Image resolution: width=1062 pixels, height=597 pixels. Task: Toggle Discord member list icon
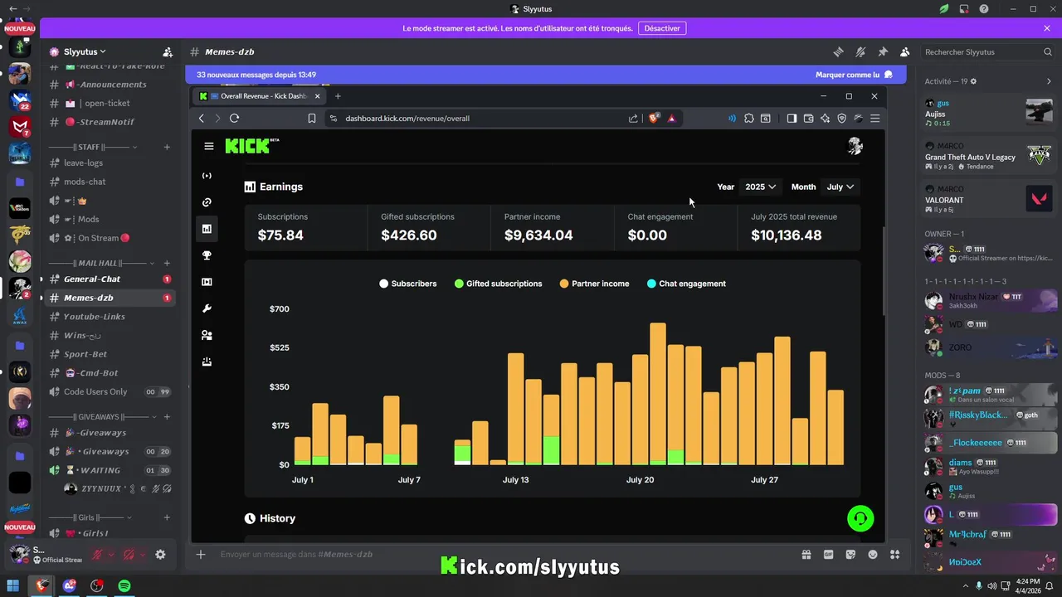pos(905,51)
